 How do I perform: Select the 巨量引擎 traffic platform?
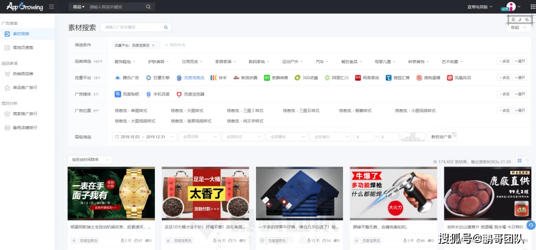click(158, 78)
